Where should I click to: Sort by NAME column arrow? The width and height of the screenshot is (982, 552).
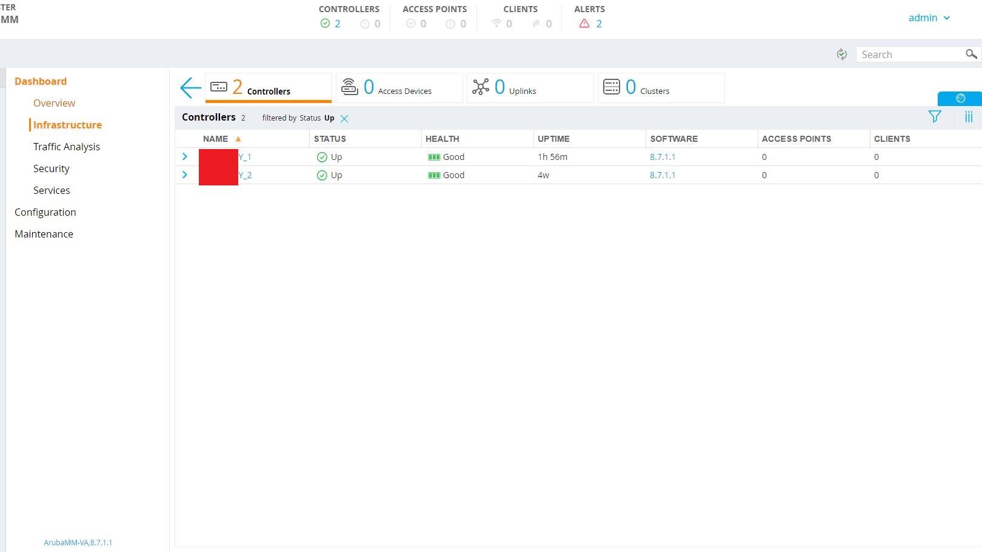click(238, 139)
